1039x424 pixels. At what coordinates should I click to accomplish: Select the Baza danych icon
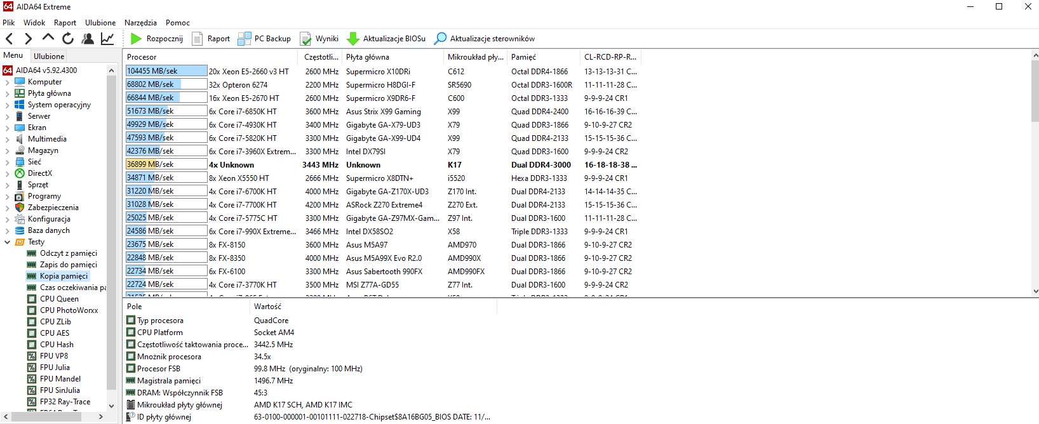pyautogui.click(x=20, y=230)
